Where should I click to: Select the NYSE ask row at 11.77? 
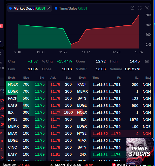click(69, 133)
